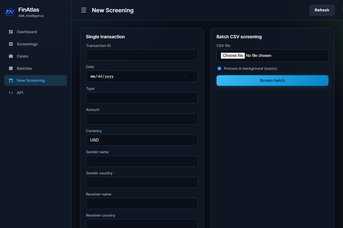Click the "AML Intelligence" subtitle
Viewport: 343px width, 228px height.
(31, 16)
